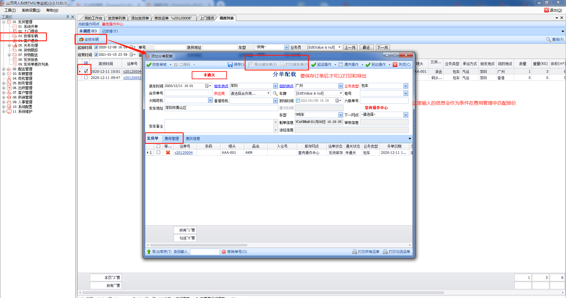Viewport: 566px width, 298px height.
Task: Expand the 02. 配送管理 tree node
Action: click(4, 69)
